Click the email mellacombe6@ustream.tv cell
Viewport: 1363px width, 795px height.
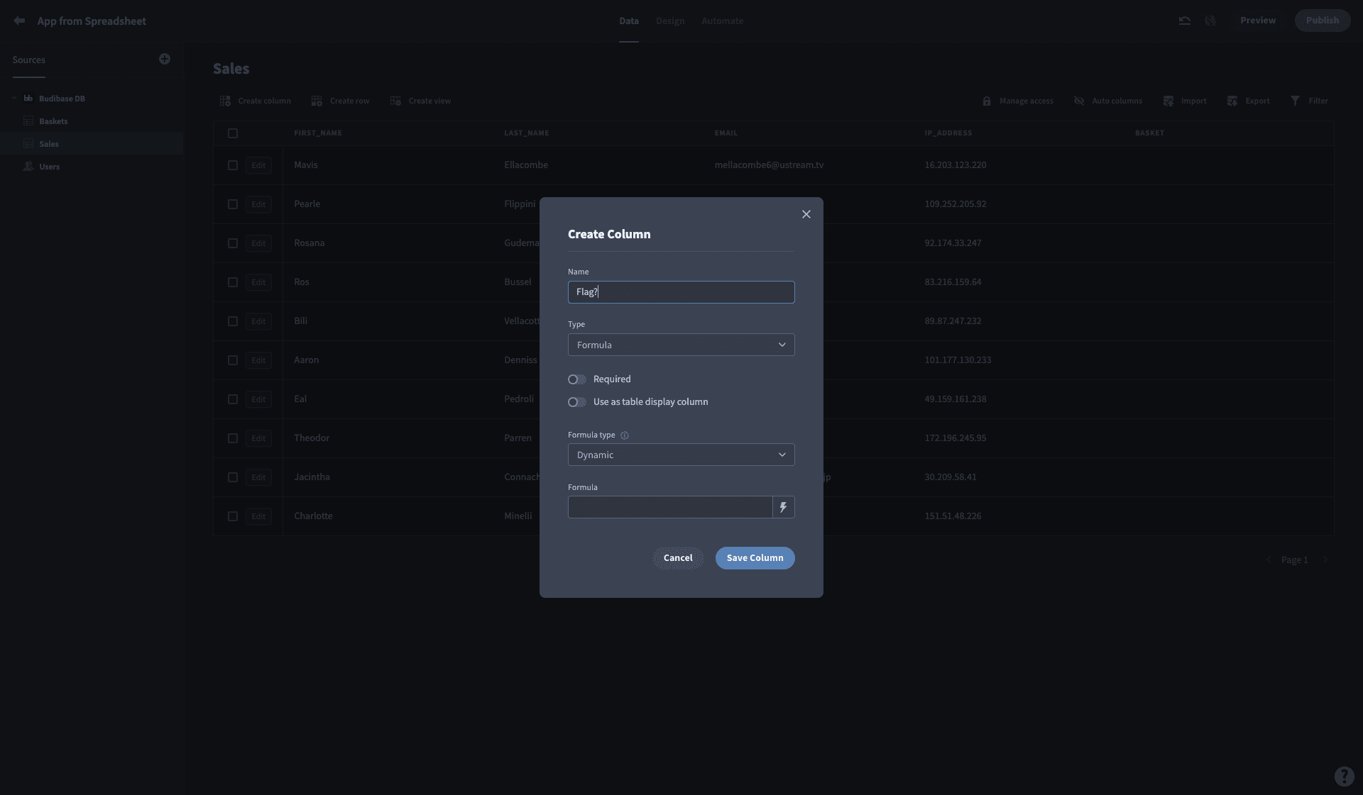coord(769,165)
